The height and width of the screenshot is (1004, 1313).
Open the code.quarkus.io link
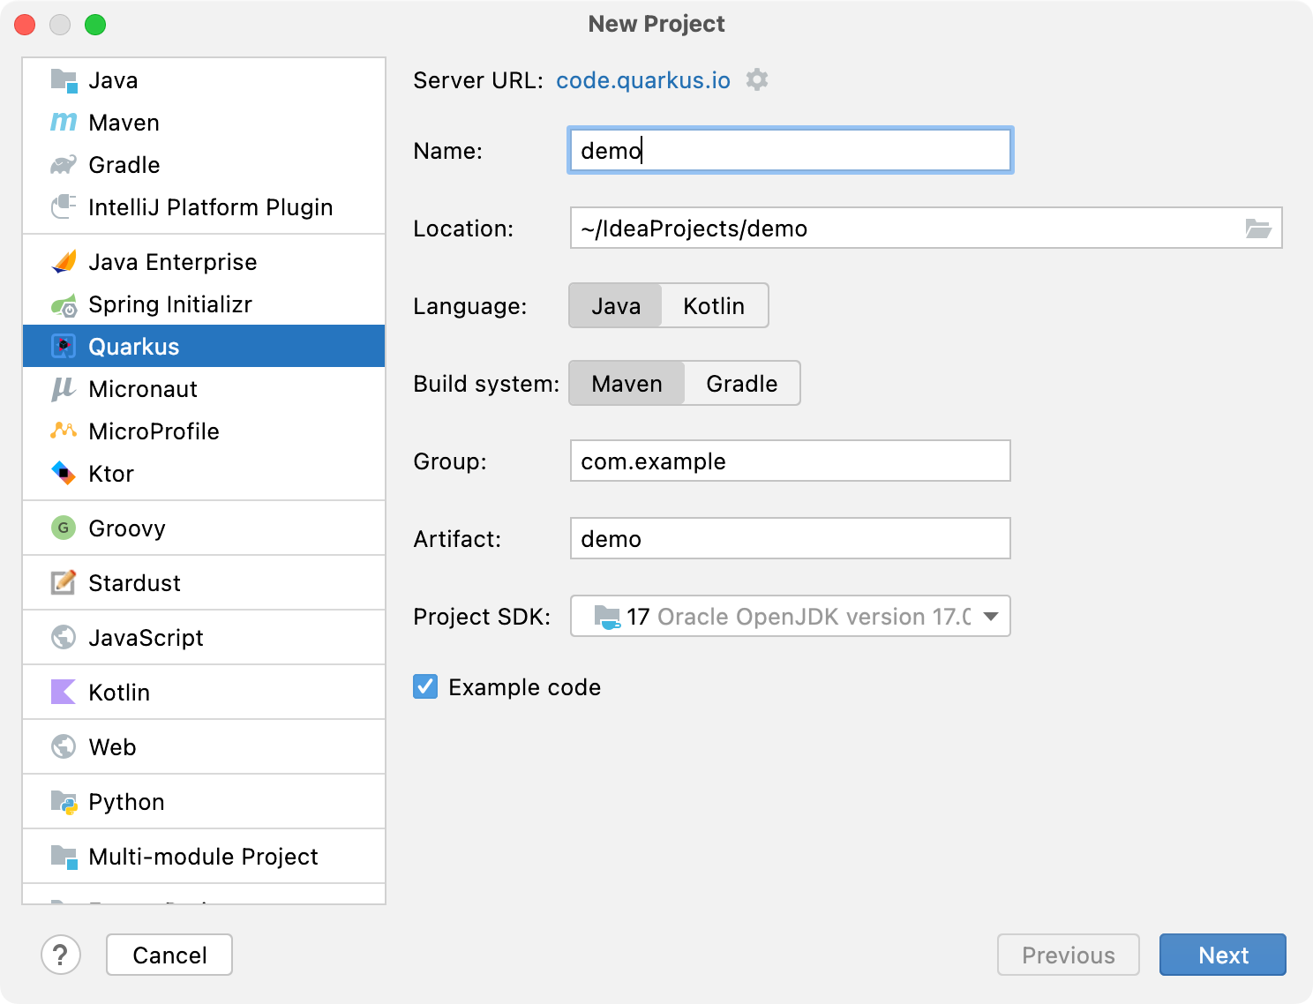pyautogui.click(x=642, y=80)
